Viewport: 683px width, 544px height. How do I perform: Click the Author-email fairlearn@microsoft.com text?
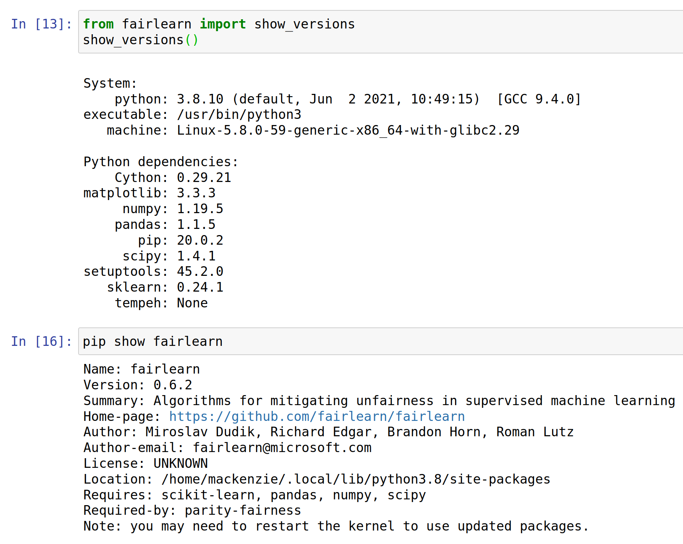(227, 447)
